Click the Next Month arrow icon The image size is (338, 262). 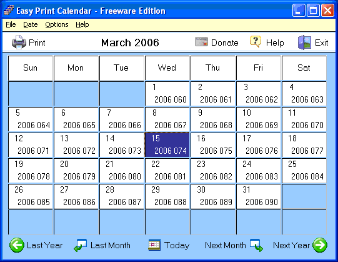[x=256, y=245]
